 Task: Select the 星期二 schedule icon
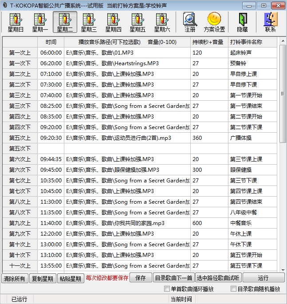click(x=65, y=22)
